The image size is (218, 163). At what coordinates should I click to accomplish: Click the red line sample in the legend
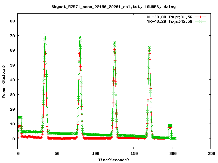coord(200,17)
